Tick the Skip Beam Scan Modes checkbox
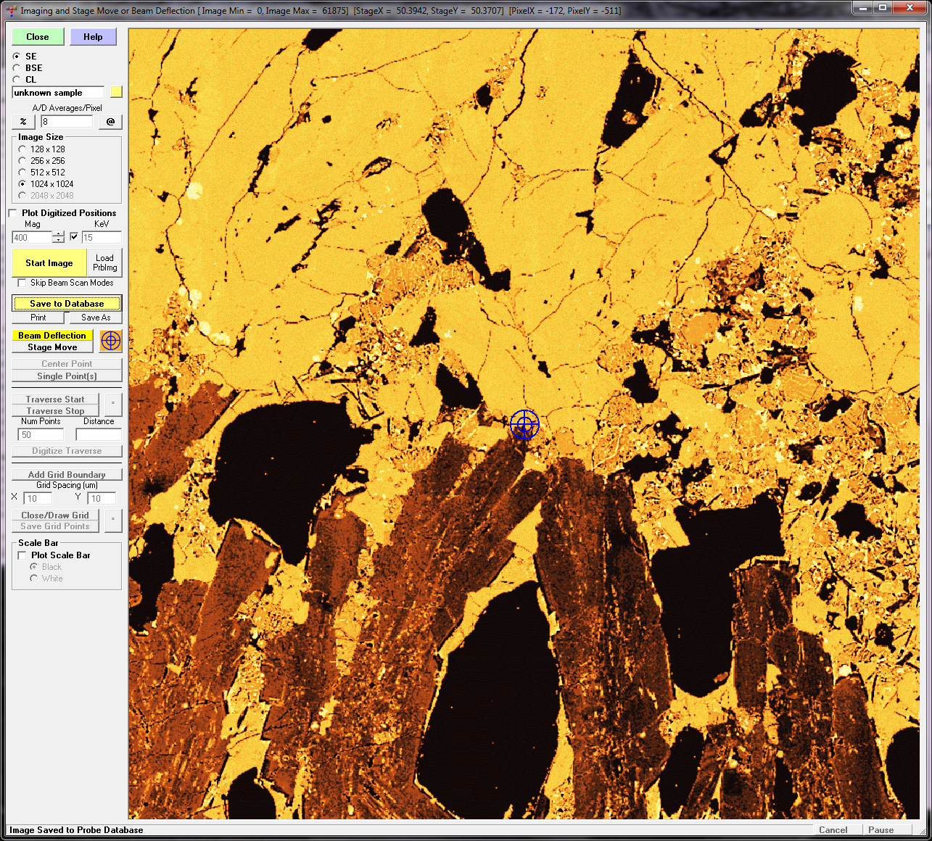This screenshot has height=841, width=932. tap(22, 283)
